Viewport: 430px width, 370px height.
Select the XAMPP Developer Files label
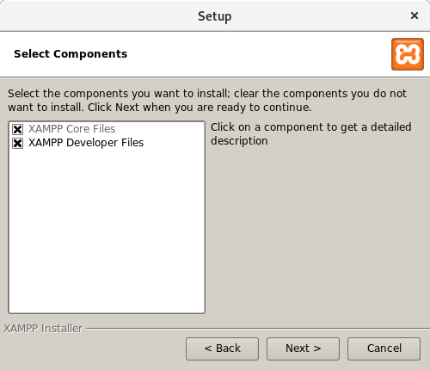(86, 143)
